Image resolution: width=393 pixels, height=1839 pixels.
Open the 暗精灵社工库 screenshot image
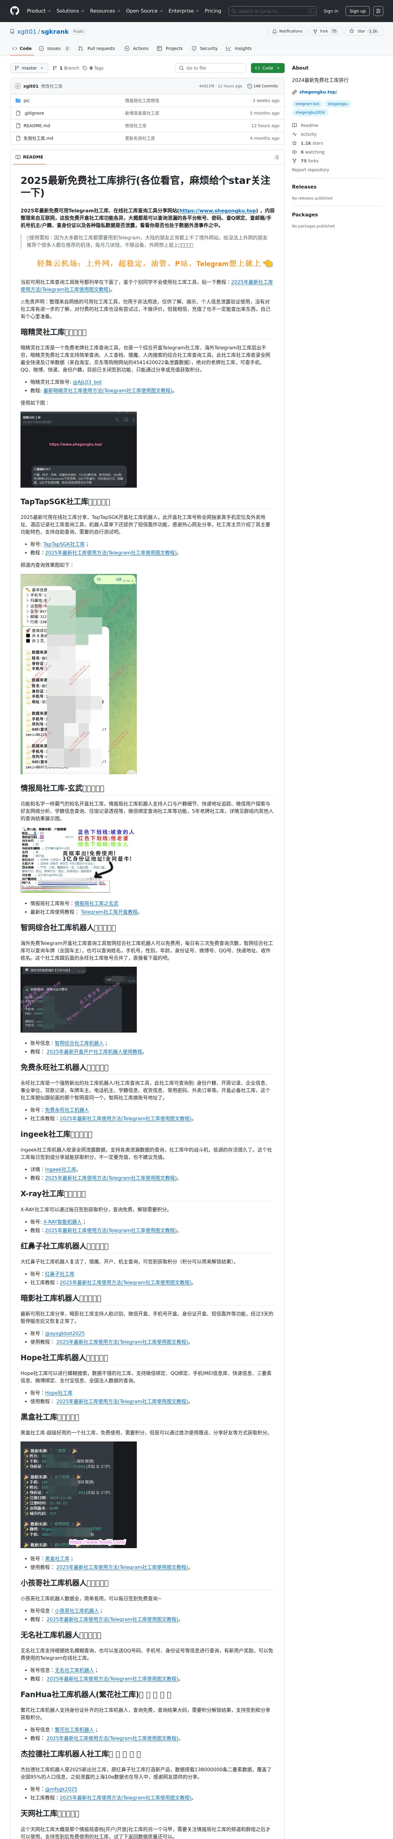tap(78, 449)
